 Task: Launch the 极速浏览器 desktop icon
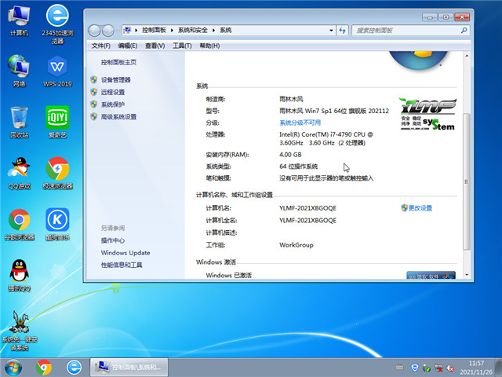pos(57,173)
